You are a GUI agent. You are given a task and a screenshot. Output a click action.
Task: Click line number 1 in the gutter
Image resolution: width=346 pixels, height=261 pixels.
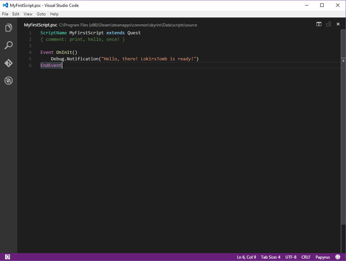(30, 33)
